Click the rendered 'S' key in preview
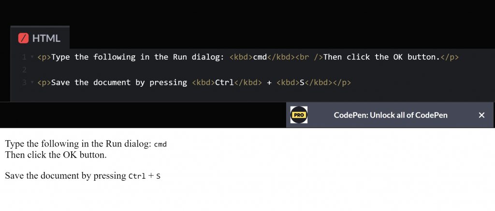Image resolution: width=495 pixels, height=211 pixels. click(158, 177)
